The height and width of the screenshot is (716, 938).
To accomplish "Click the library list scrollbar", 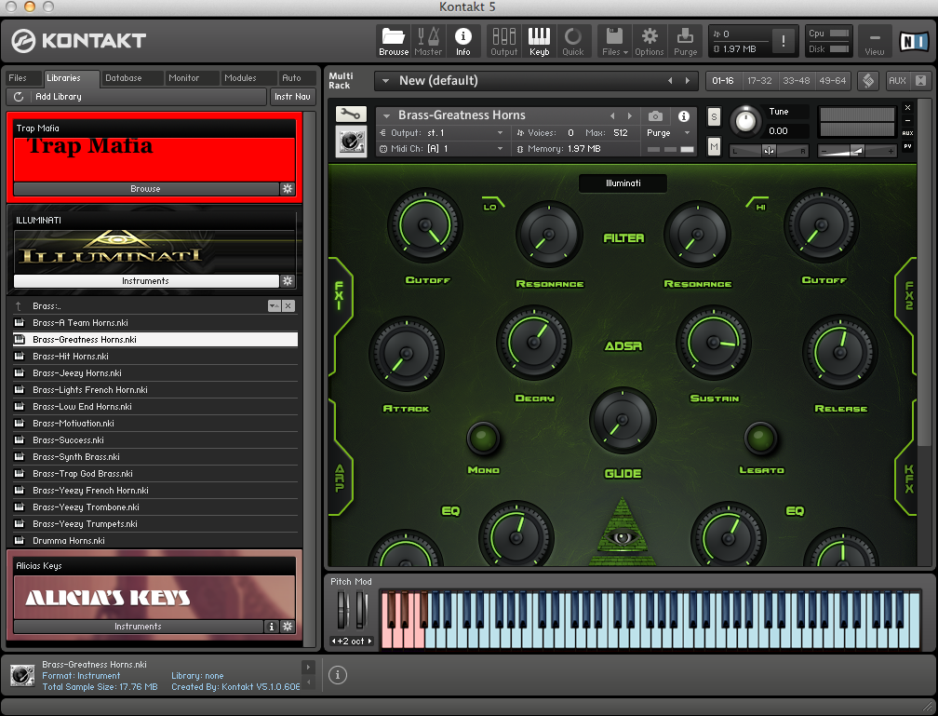I will click(x=309, y=378).
